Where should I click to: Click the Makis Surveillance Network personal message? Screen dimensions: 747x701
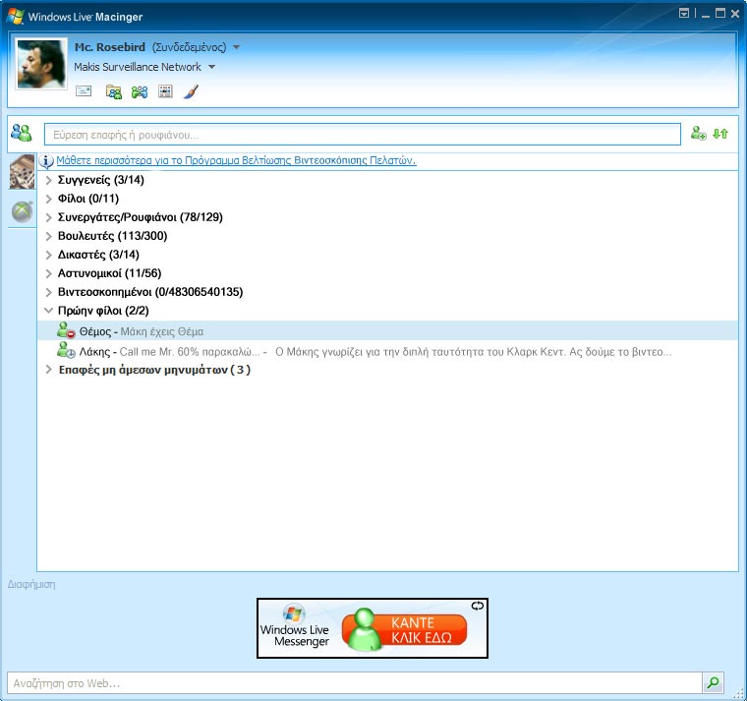click(138, 67)
